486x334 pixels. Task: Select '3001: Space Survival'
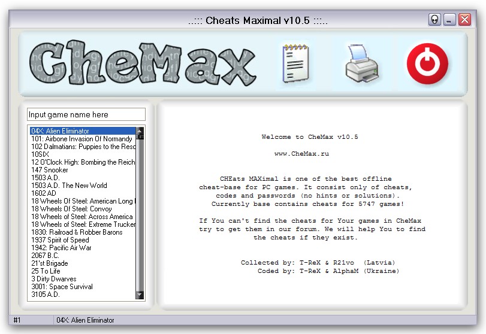tap(83, 286)
